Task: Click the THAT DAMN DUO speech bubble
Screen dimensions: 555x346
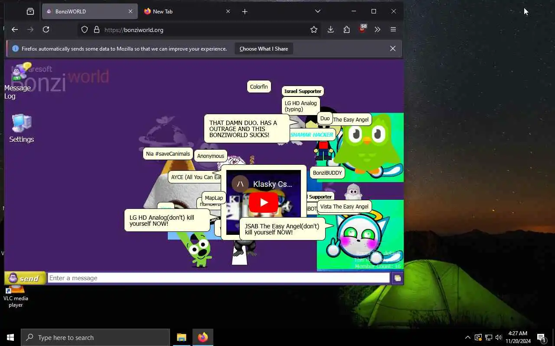Action: pyautogui.click(x=246, y=129)
